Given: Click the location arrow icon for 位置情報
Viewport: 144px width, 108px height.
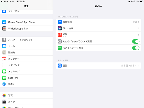Looking at the screenshot, I should (x=60, y=22).
